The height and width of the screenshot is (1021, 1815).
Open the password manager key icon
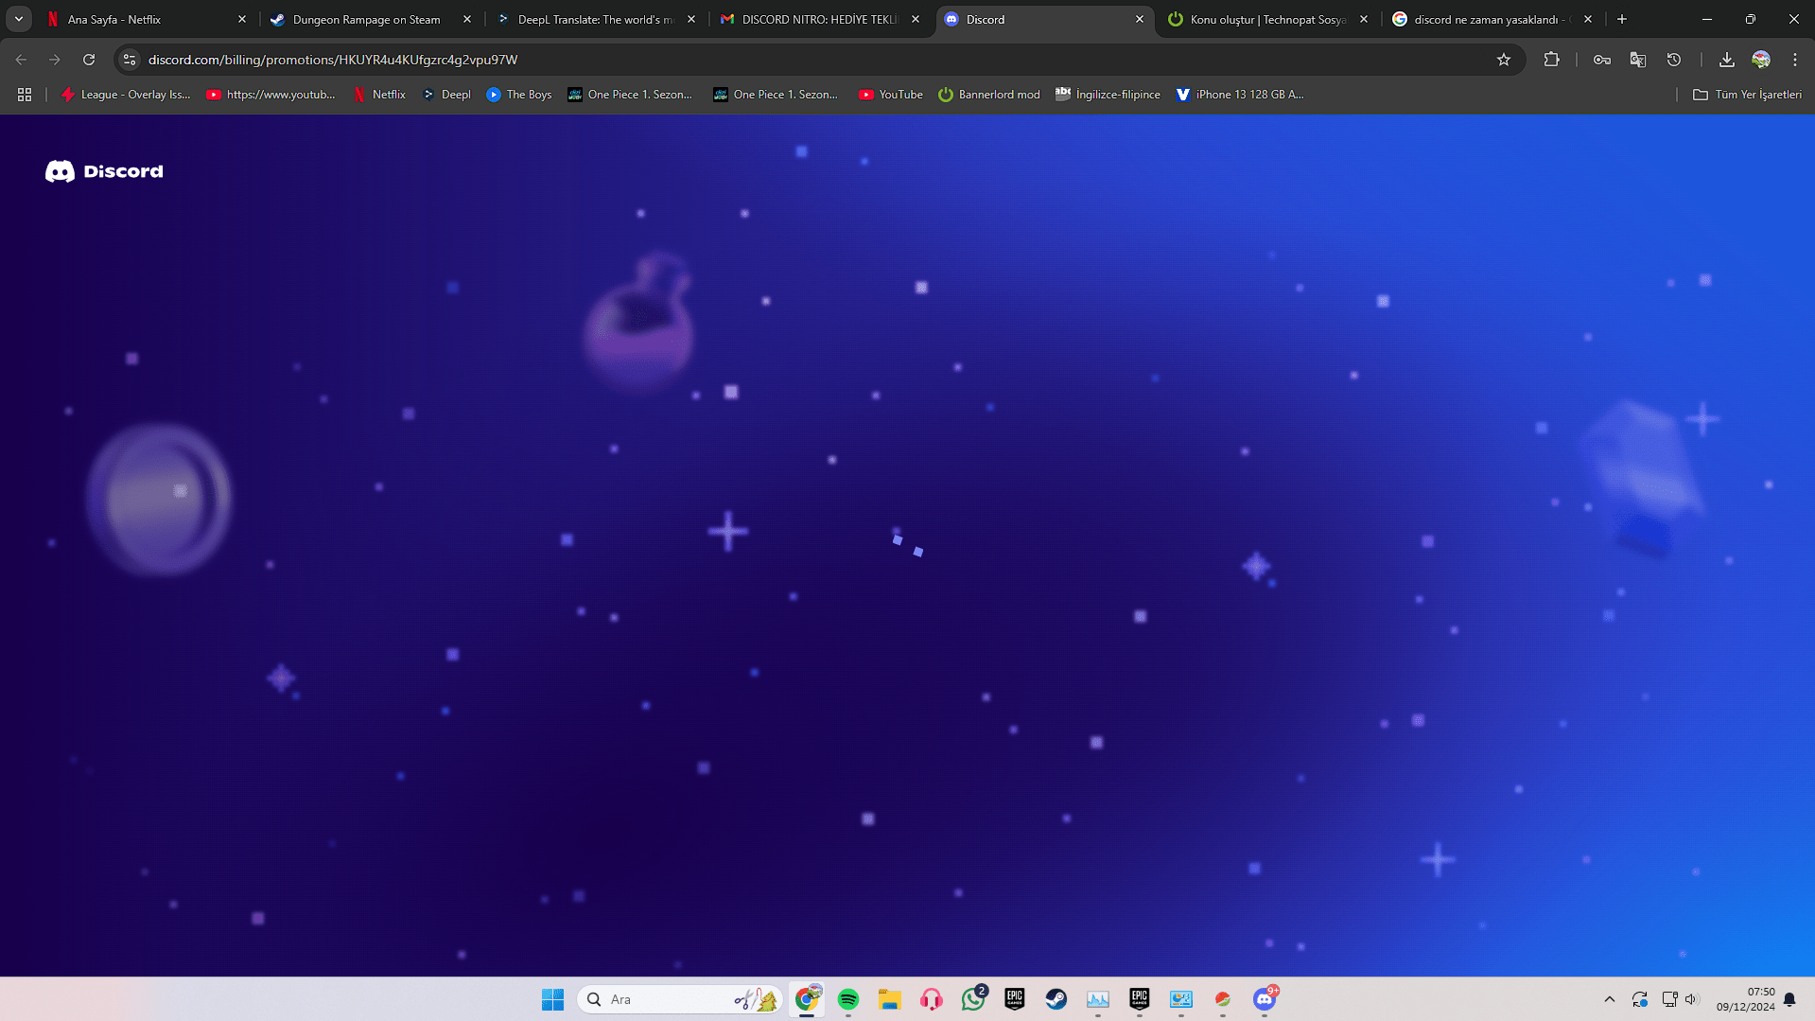pyautogui.click(x=1602, y=59)
